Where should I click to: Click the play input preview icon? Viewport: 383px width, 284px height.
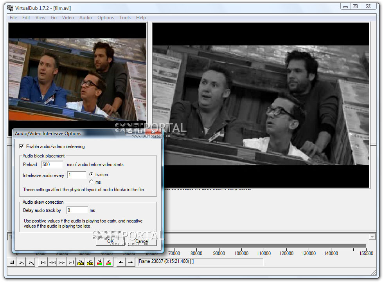click(22, 262)
